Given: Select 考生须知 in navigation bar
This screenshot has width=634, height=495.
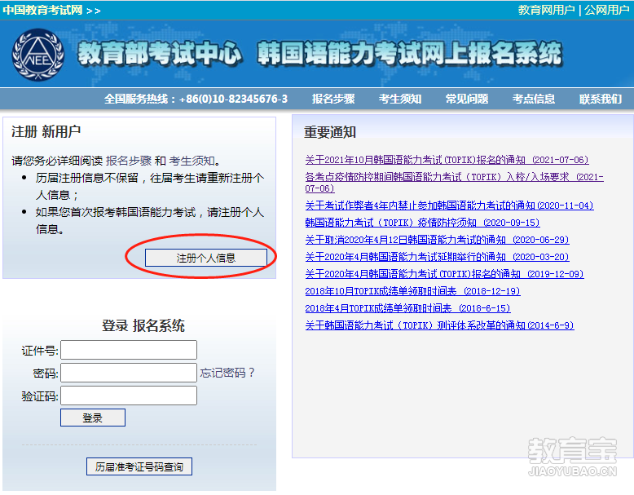Looking at the screenshot, I should pyautogui.click(x=400, y=99).
